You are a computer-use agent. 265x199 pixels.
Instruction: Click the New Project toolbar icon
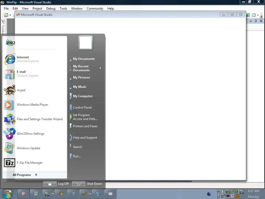(x=6, y=15)
